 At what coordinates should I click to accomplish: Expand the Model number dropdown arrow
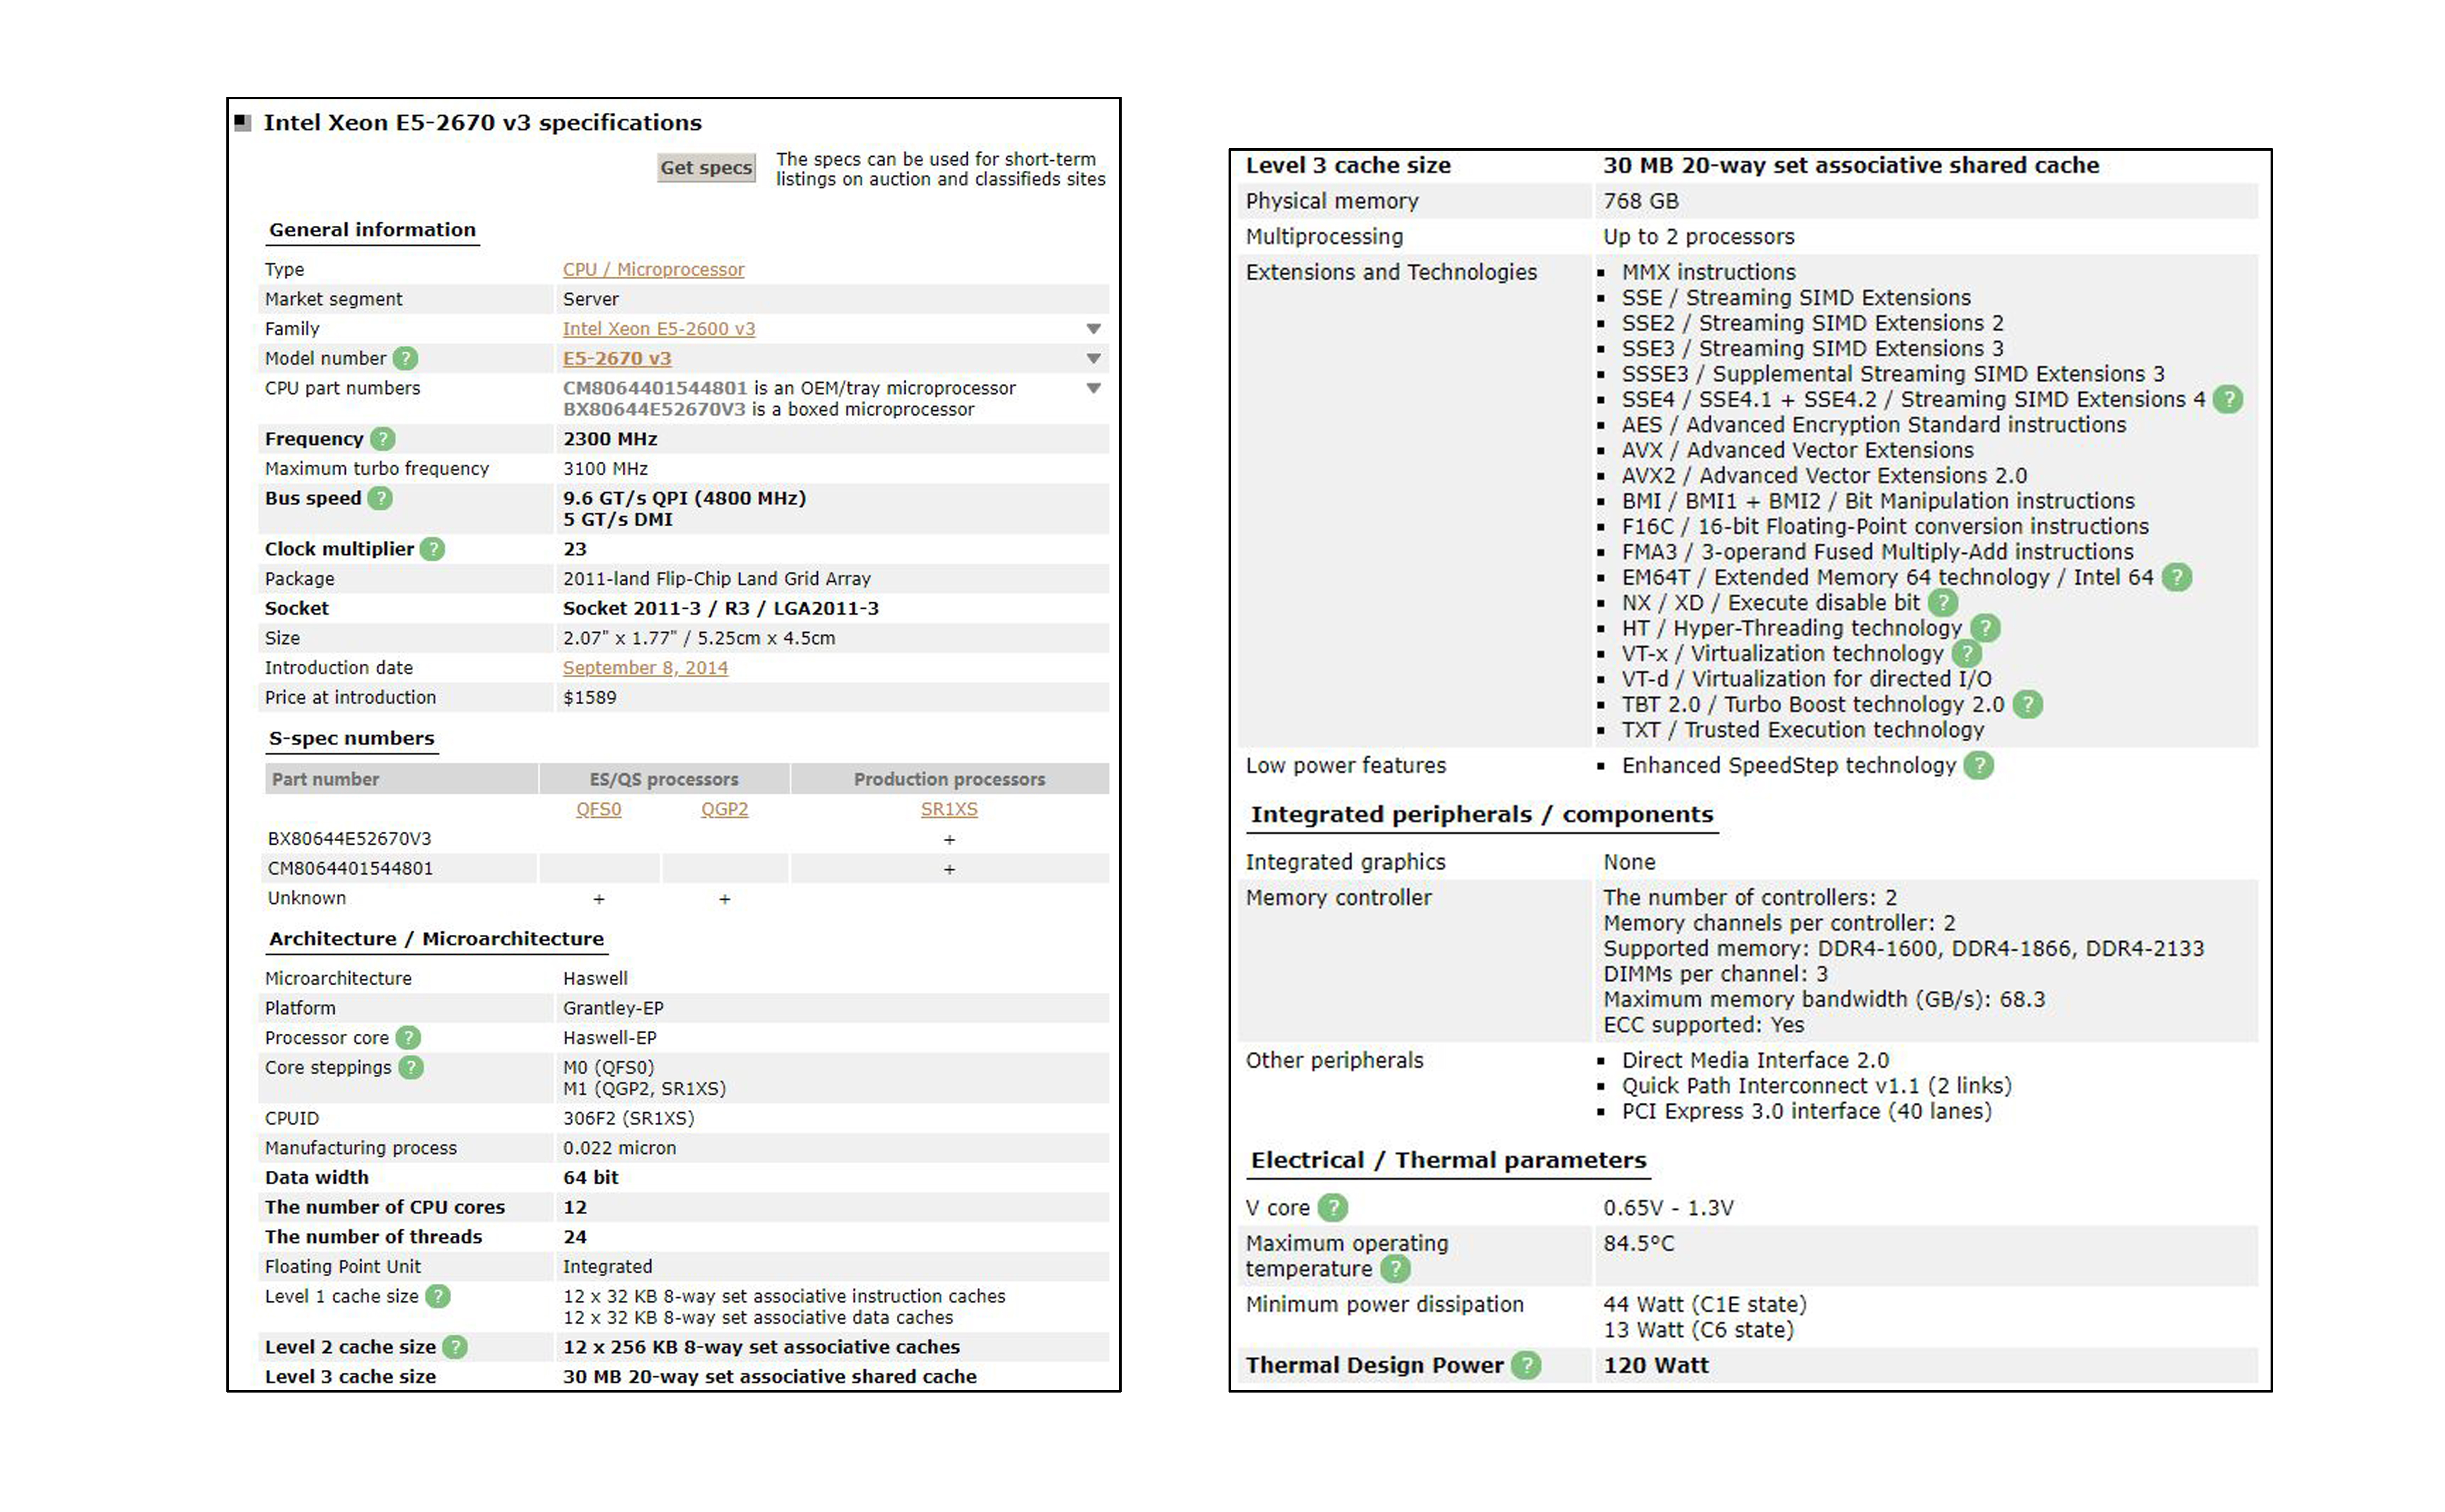[1093, 358]
